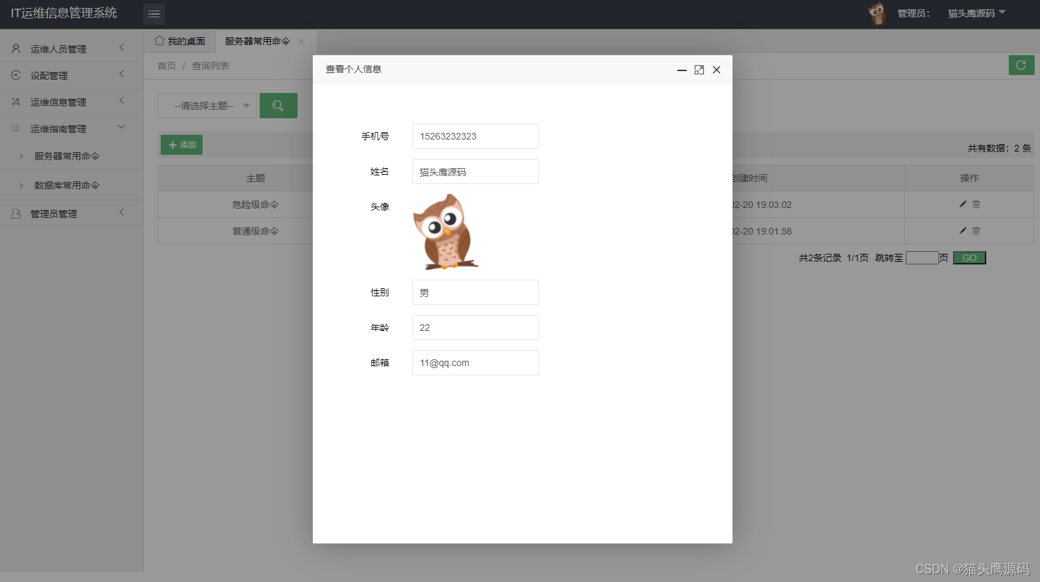Click the 共有数据: 2 条 text
This screenshot has width=1040, height=582.
pos(999,148)
